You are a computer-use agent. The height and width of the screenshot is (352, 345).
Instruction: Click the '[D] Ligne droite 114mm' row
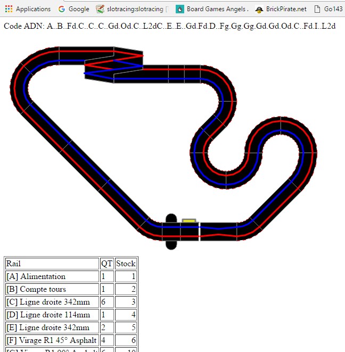[x=52, y=315]
